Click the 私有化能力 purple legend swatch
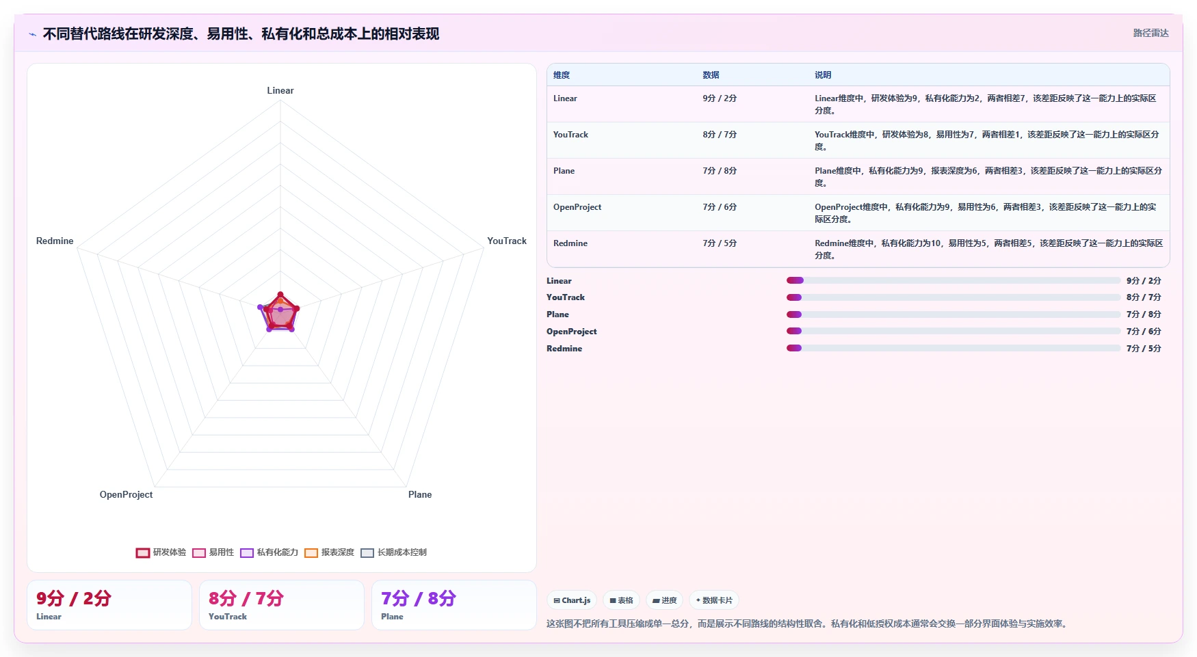Image resolution: width=1197 pixels, height=657 pixels. click(x=247, y=553)
